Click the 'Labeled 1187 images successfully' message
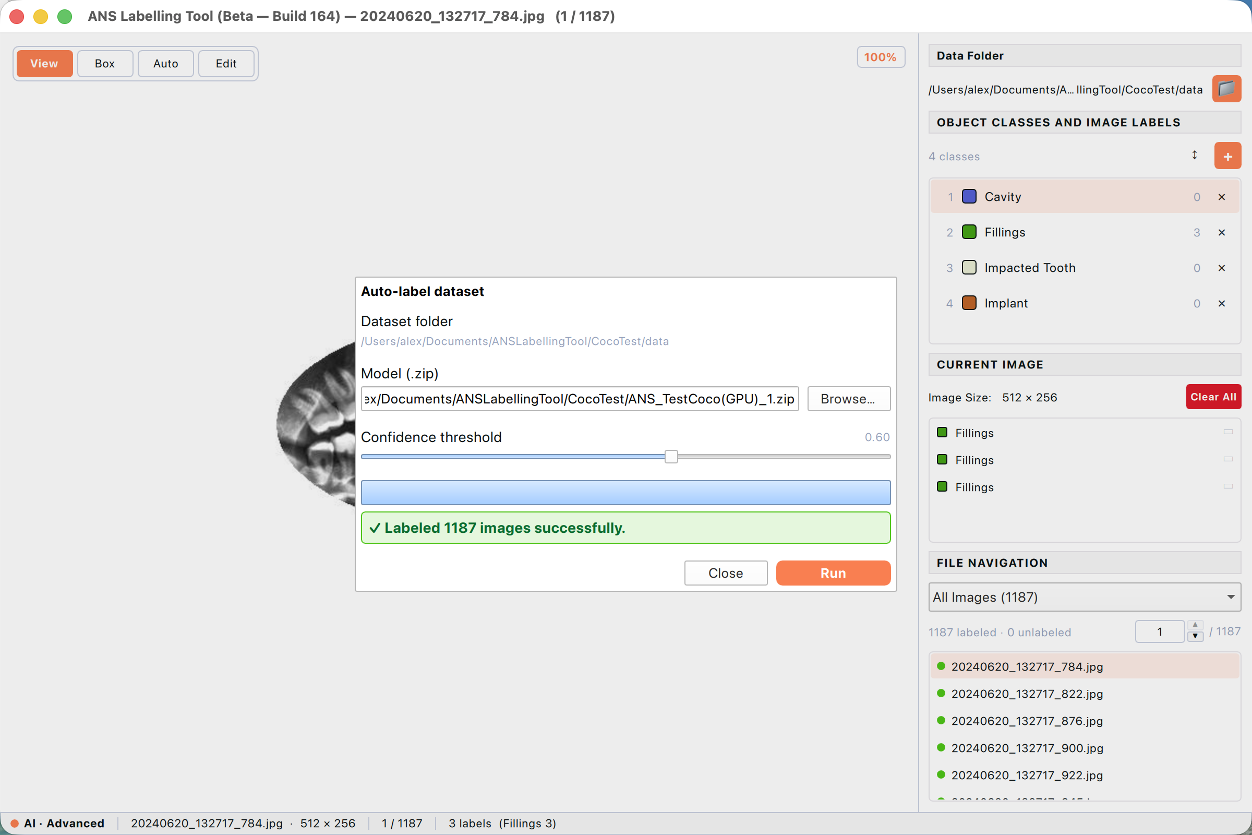The image size is (1252, 835). pos(625,528)
